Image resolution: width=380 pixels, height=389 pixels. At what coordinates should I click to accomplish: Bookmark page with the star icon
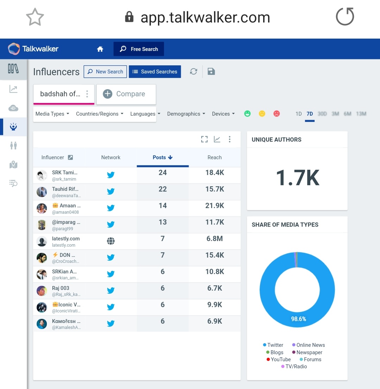35,17
